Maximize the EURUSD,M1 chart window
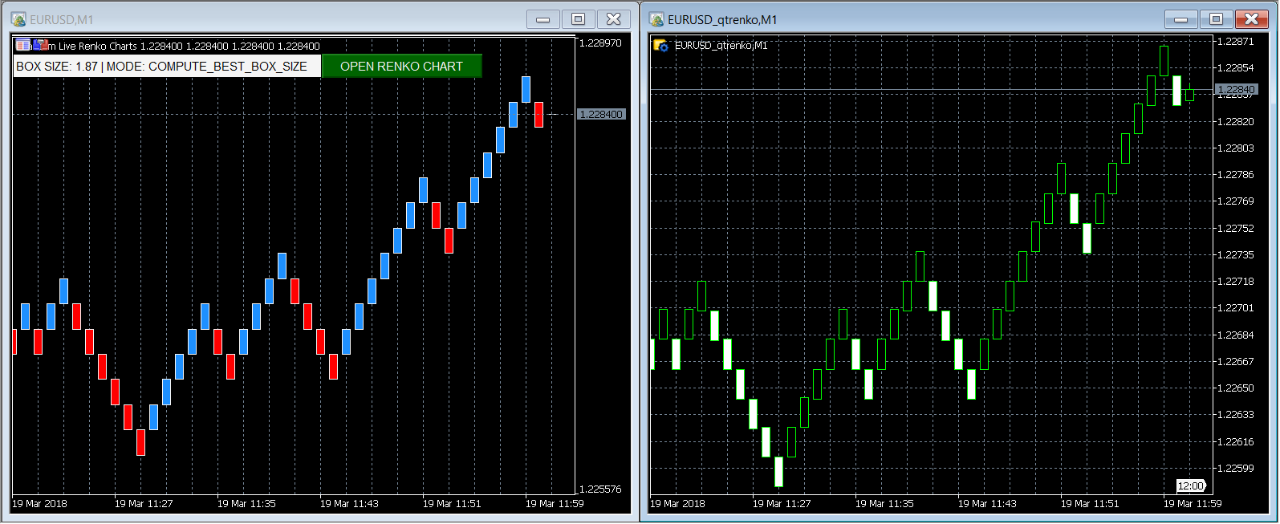Image resolution: width=1280 pixels, height=524 pixels. click(578, 19)
